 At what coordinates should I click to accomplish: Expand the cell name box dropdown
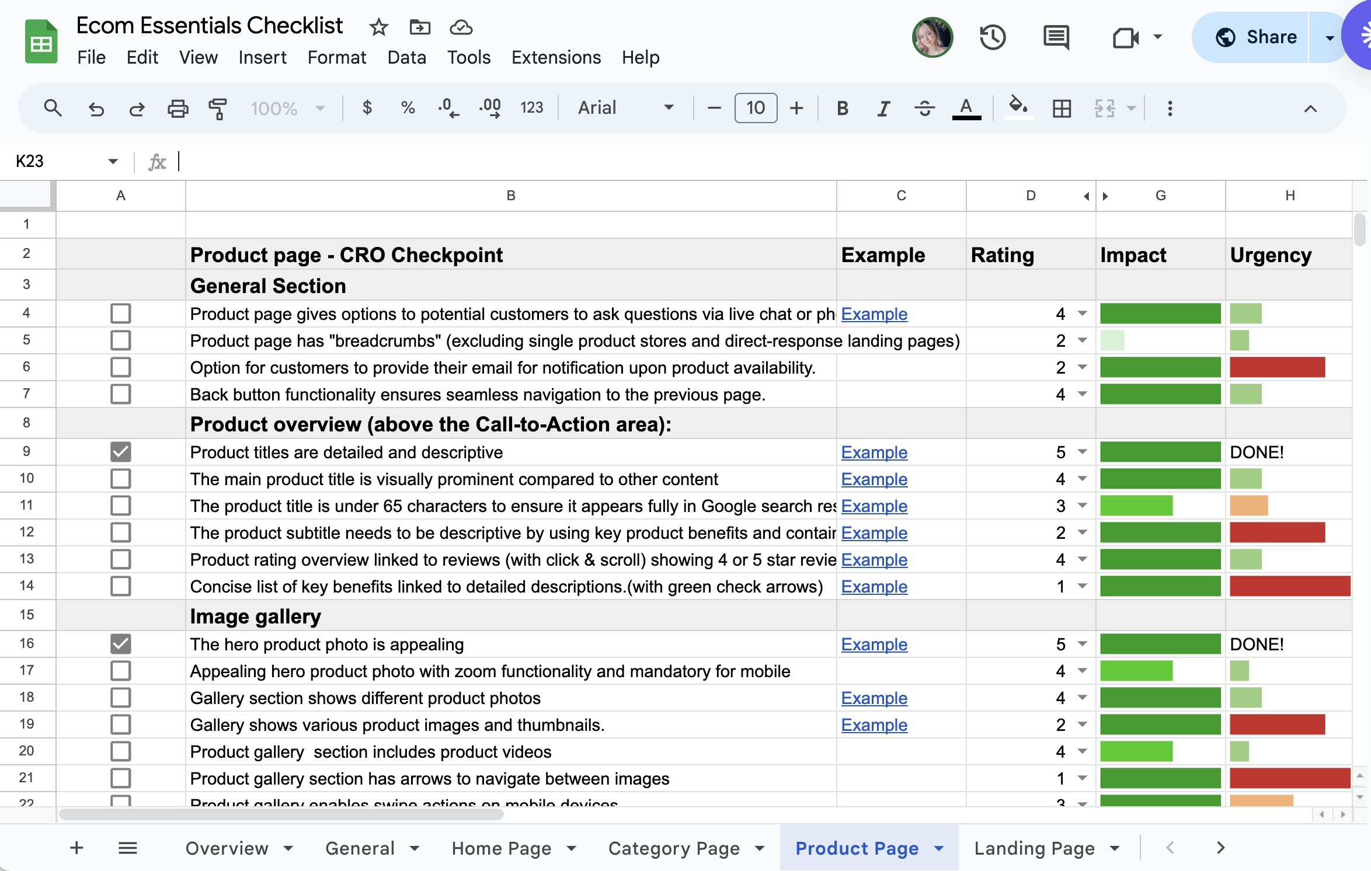point(113,162)
